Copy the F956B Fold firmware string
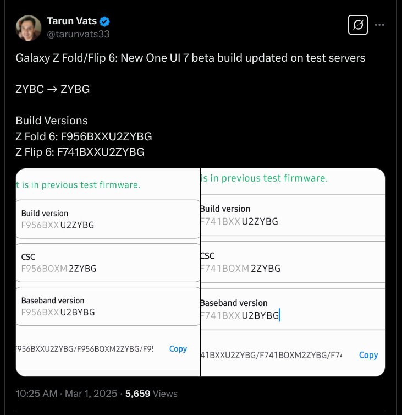Image resolution: width=402 pixels, height=415 pixels. click(178, 348)
